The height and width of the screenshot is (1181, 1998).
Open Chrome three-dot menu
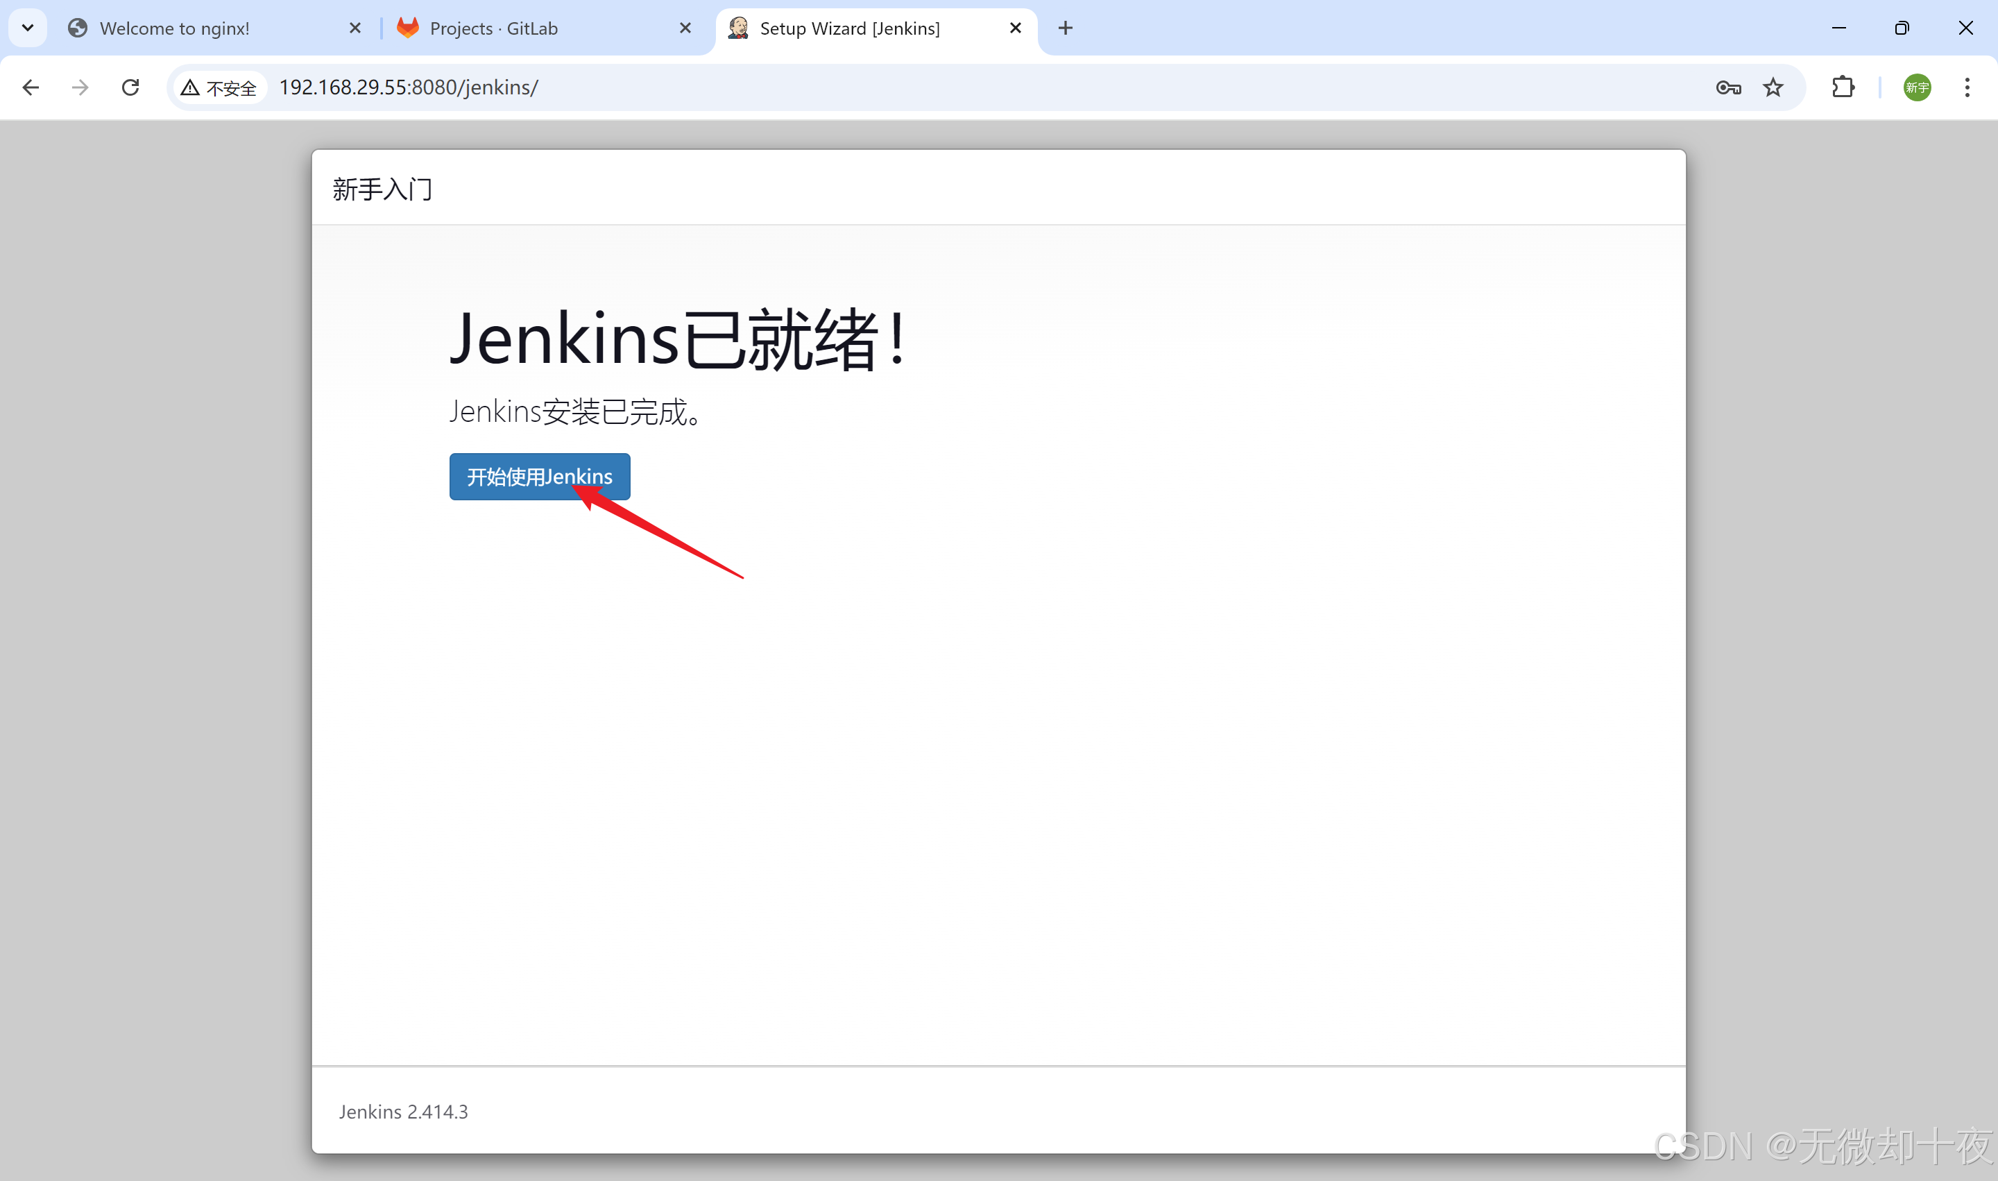click(x=1966, y=87)
